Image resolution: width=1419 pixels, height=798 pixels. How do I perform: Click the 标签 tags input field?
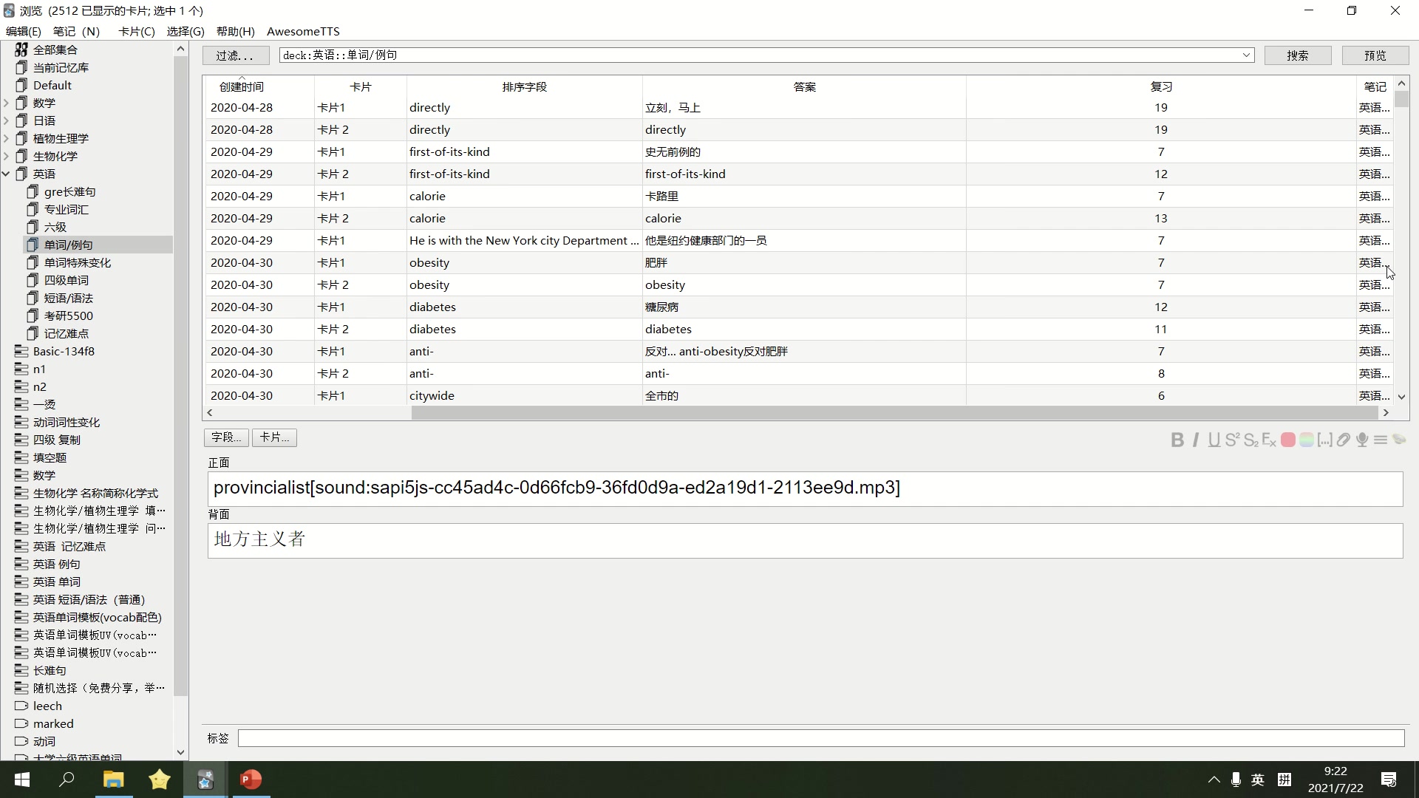pyautogui.click(x=820, y=738)
